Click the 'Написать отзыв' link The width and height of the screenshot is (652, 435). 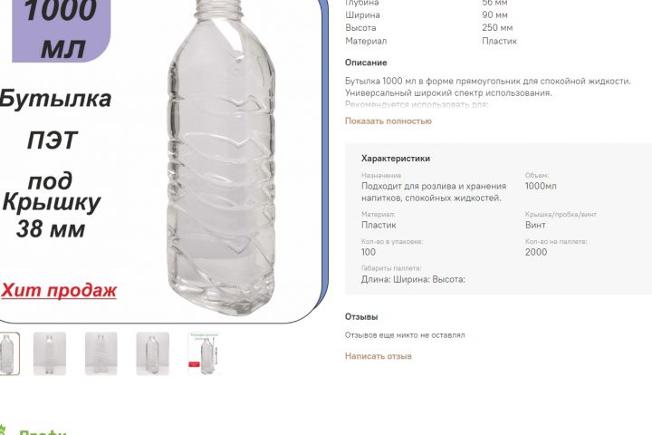tap(379, 356)
